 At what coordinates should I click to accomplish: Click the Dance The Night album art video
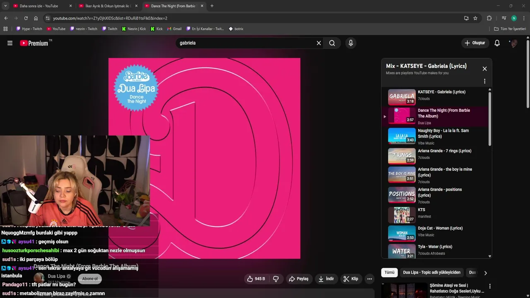point(204,158)
